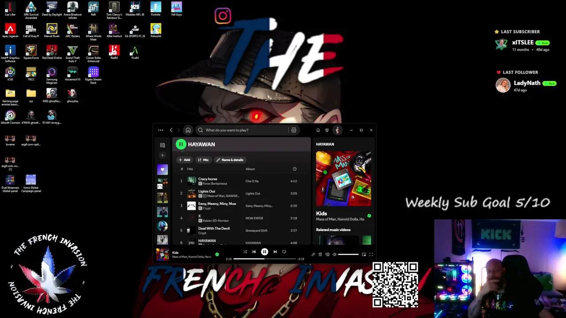566x318 pixels.
Task: Open Palworld desktop shortcut
Action: pos(156,30)
